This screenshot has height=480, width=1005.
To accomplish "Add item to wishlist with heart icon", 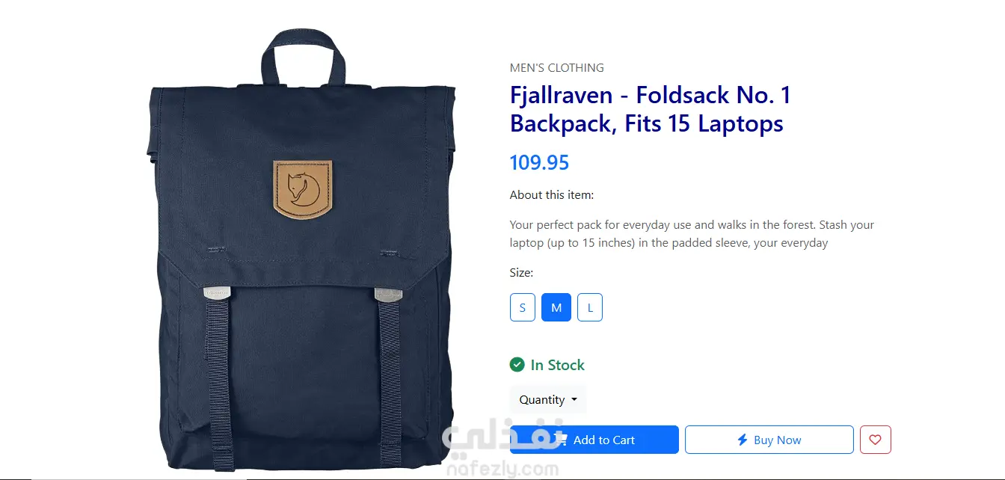I will coord(875,440).
